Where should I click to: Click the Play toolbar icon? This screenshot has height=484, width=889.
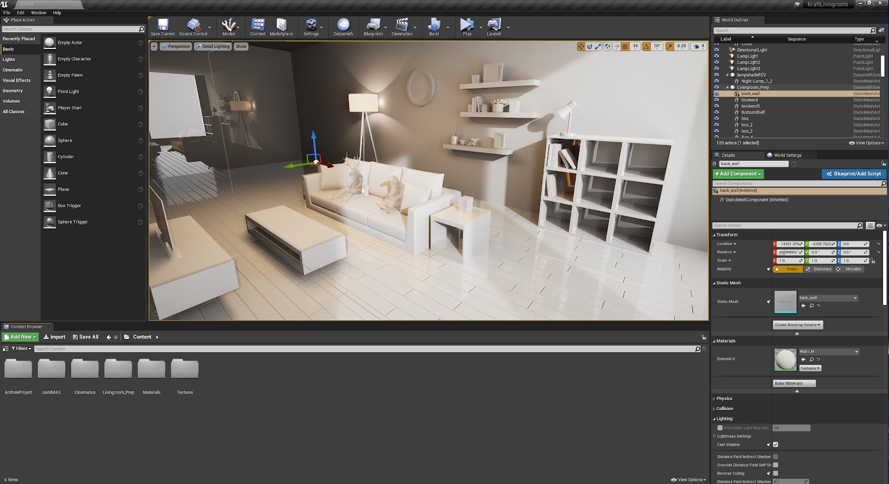tap(467, 27)
